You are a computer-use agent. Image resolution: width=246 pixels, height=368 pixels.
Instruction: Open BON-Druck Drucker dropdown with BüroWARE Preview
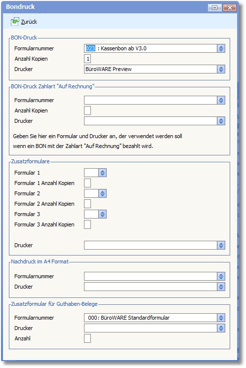221,69
